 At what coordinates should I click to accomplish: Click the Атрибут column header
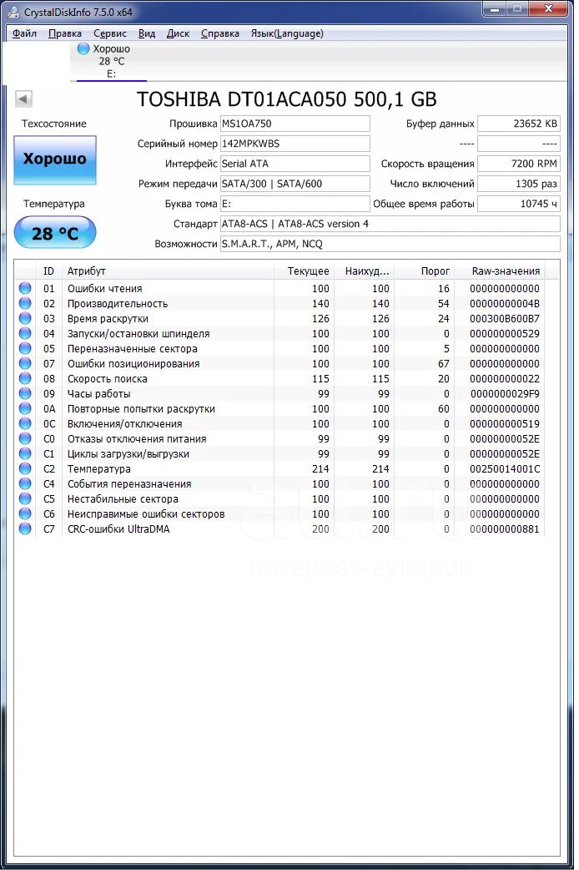87,271
